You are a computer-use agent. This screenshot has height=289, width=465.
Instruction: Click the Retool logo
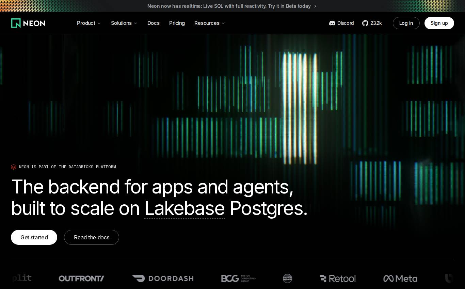[x=338, y=278]
